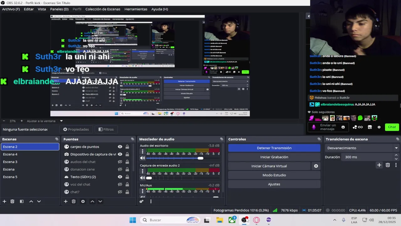401x226 pixels.
Task: Open the emoji picker in the chat box
Action: pyautogui.click(x=343, y=127)
